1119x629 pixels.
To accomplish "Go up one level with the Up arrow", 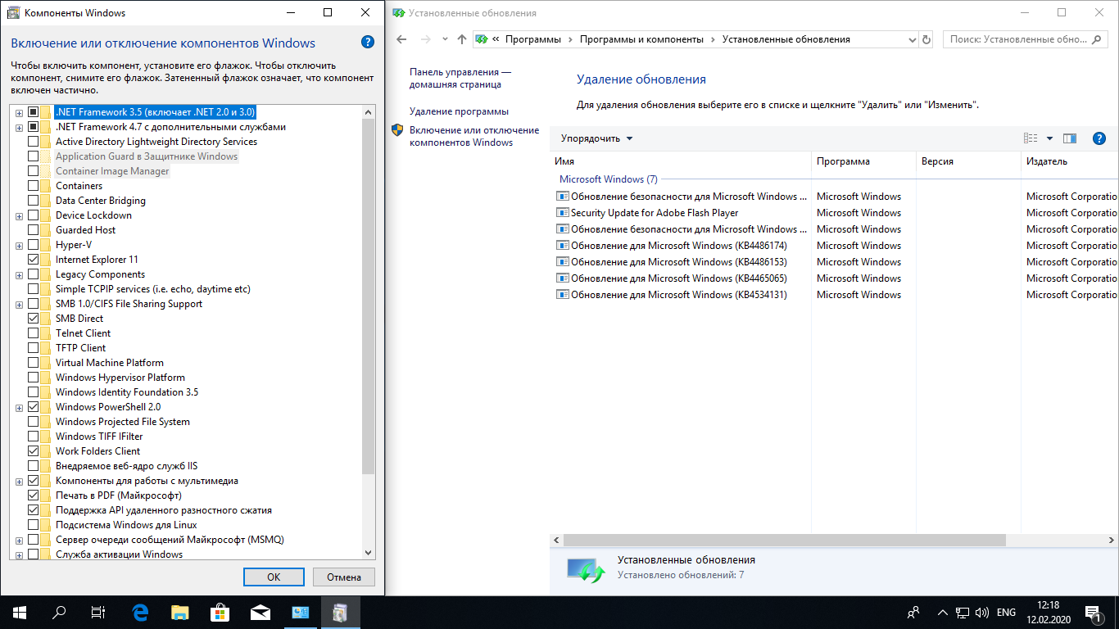I will pyautogui.click(x=462, y=39).
